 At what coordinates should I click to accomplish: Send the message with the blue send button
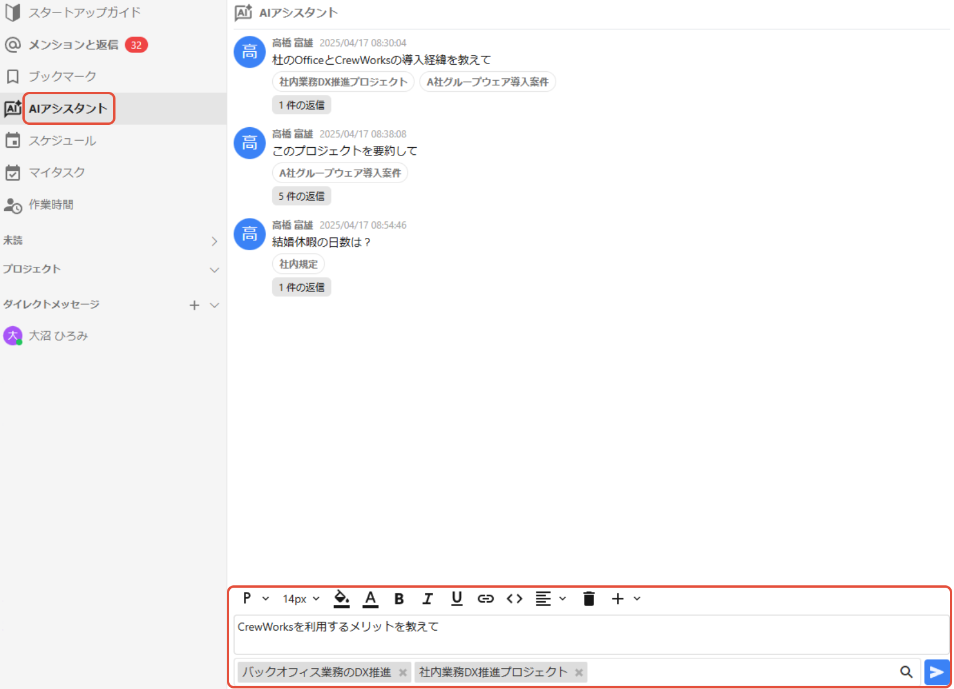(x=936, y=672)
